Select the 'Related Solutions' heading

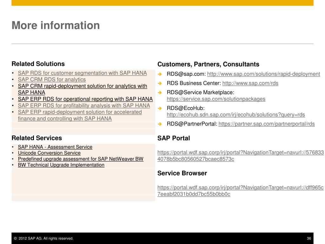(38, 64)
